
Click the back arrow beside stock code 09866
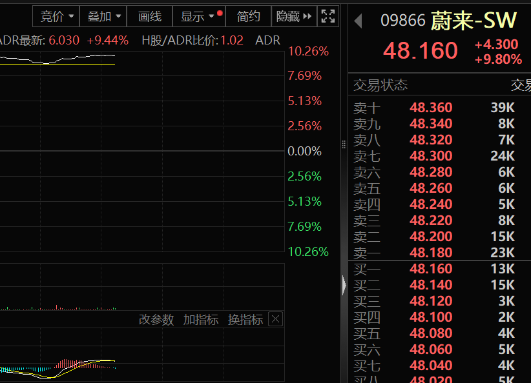click(x=358, y=20)
